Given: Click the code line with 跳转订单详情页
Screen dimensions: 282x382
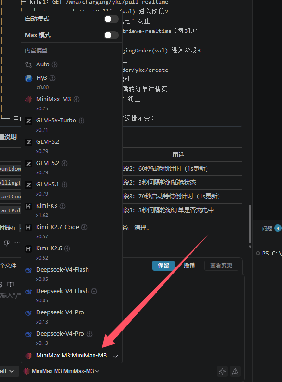Looking at the screenshot, I should pos(145,89).
